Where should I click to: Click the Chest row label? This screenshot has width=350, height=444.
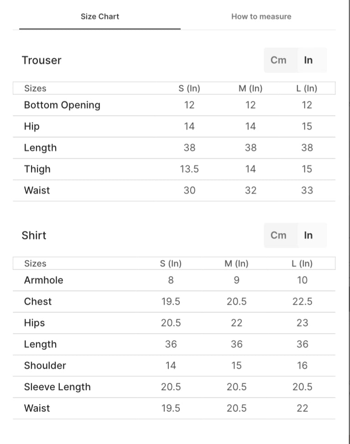tap(38, 302)
